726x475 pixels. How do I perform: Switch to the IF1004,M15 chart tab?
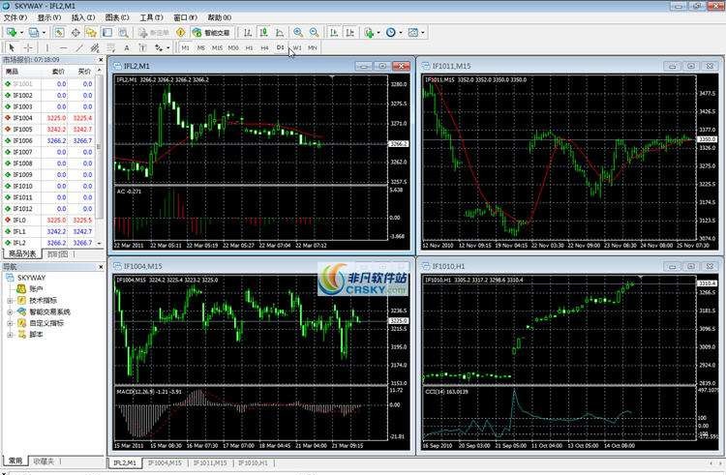point(165,462)
